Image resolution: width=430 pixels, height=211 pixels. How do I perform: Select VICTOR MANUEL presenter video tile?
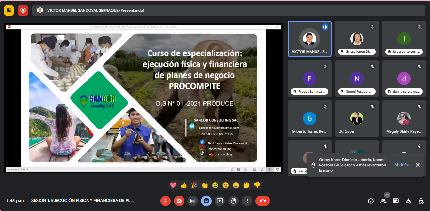[x=310, y=39]
